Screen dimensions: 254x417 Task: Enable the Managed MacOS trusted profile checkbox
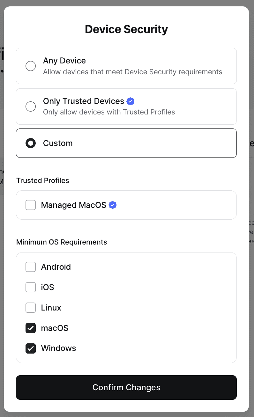[x=31, y=205]
